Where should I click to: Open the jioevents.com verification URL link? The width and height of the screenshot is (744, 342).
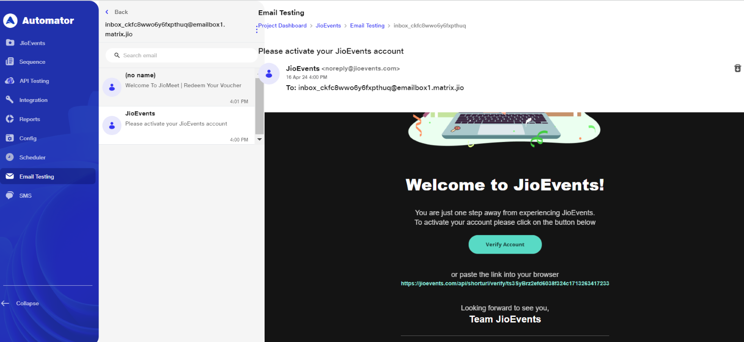coord(505,283)
